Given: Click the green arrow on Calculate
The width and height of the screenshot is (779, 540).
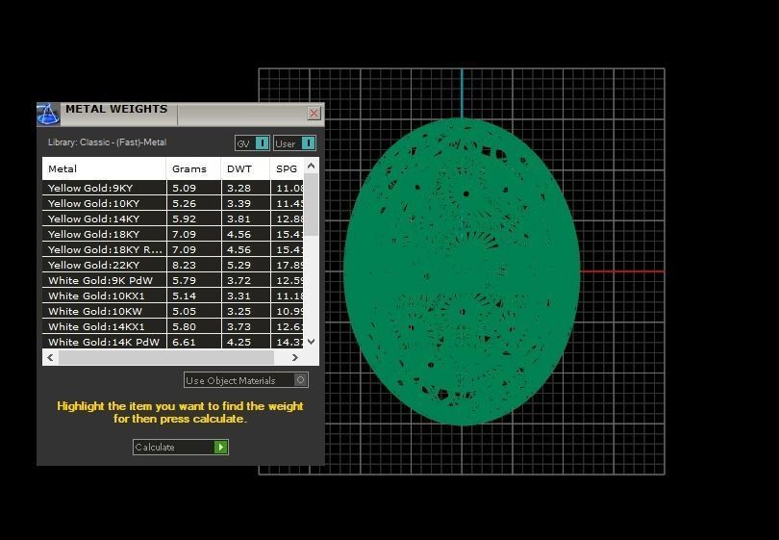Looking at the screenshot, I should click(220, 447).
